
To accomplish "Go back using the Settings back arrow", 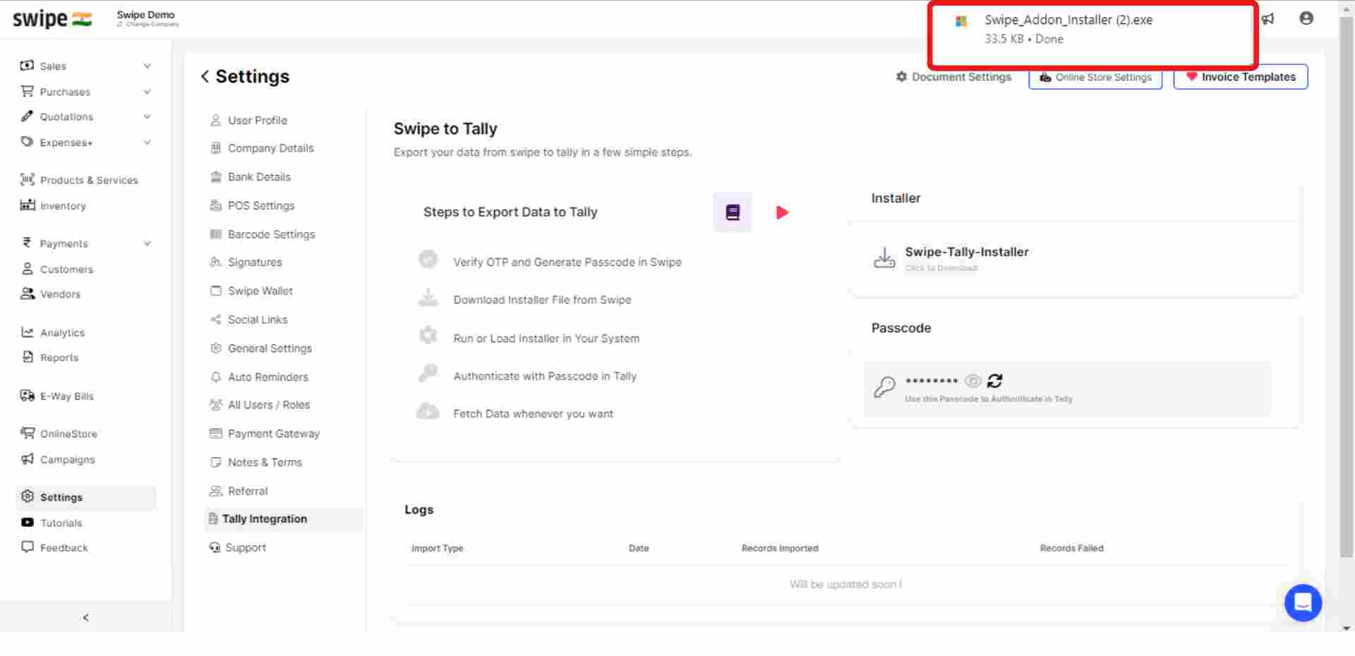I will [205, 76].
